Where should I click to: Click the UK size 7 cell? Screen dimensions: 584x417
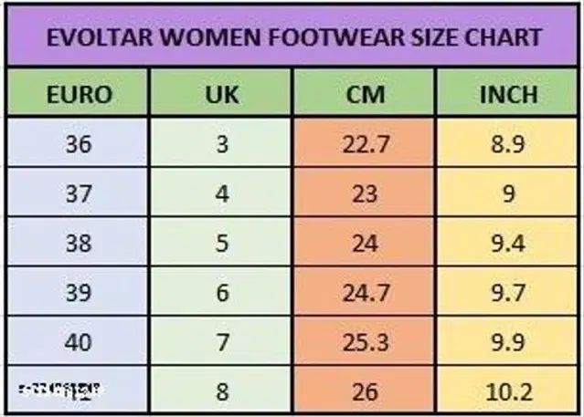[221, 340]
